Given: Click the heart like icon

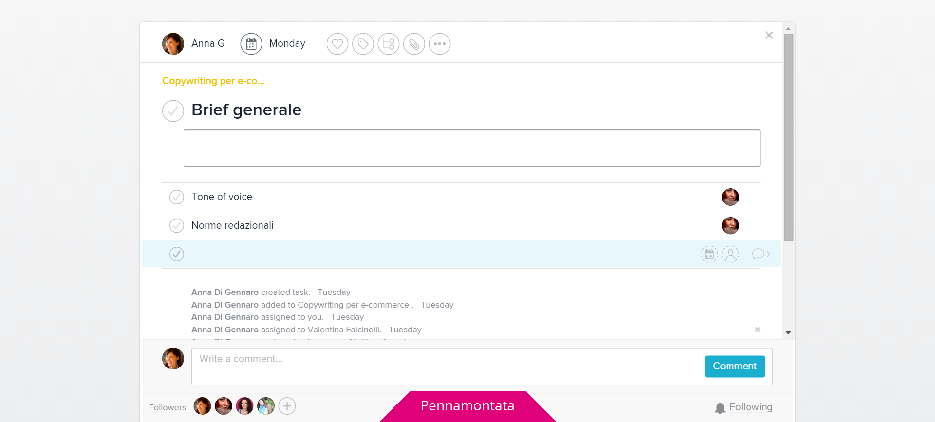Looking at the screenshot, I should (x=337, y=44).
